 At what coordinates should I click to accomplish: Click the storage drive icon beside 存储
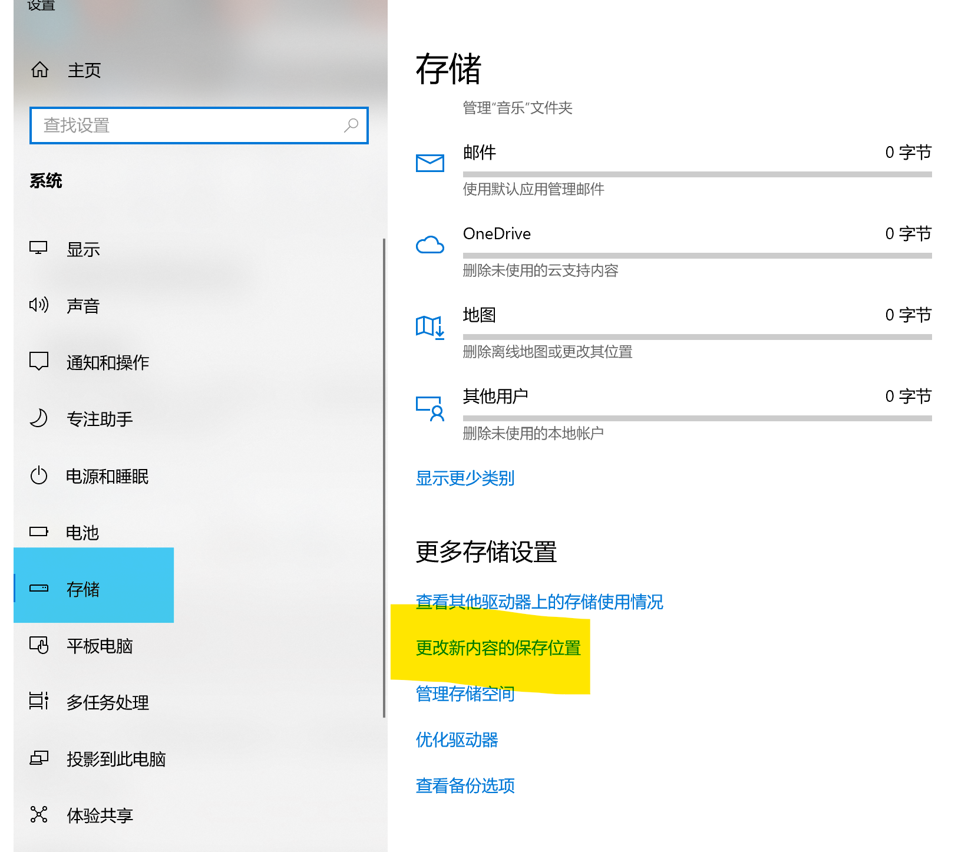point(39,588)
